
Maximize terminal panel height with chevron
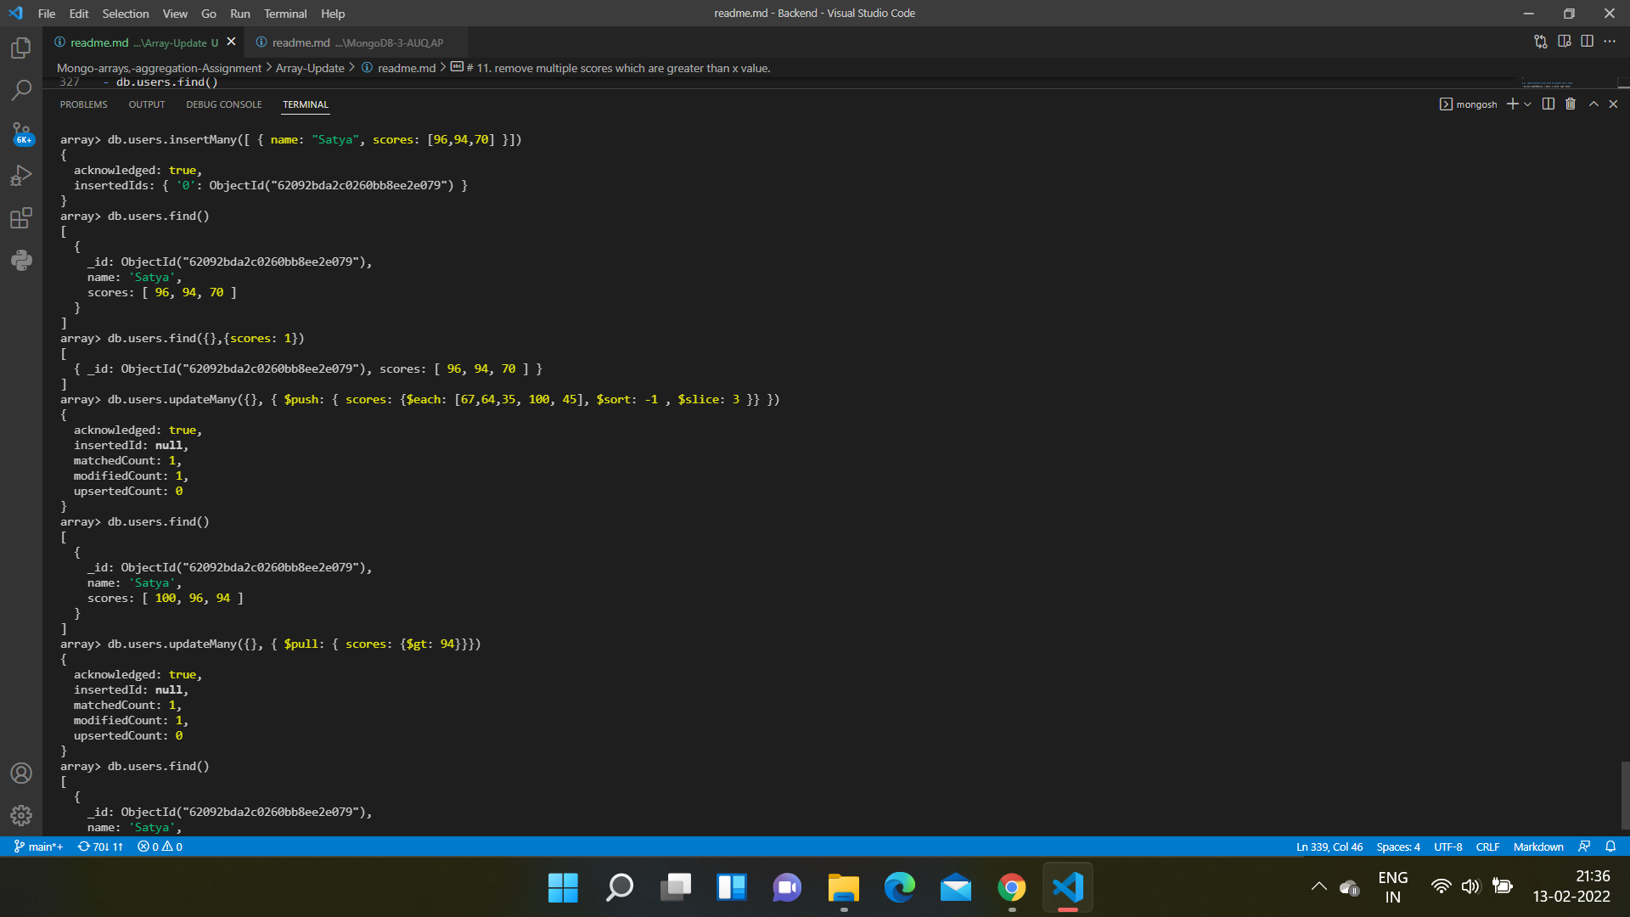tap(1594, 104)
